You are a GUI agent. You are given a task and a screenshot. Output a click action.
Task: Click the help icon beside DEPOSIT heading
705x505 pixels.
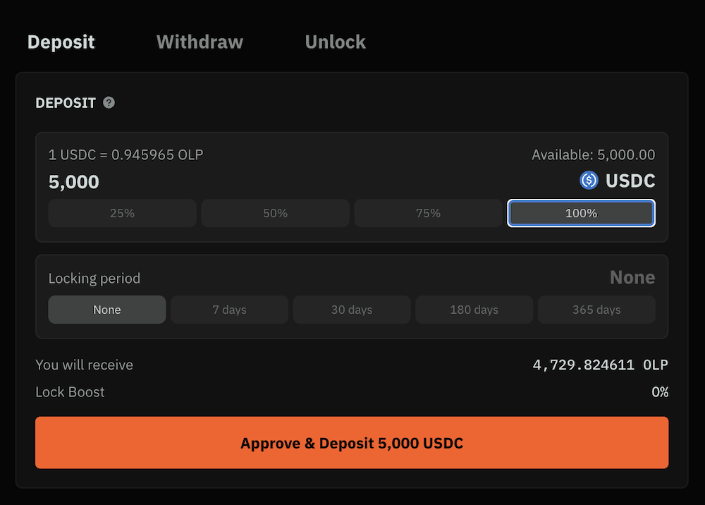(x=109, y=103)
